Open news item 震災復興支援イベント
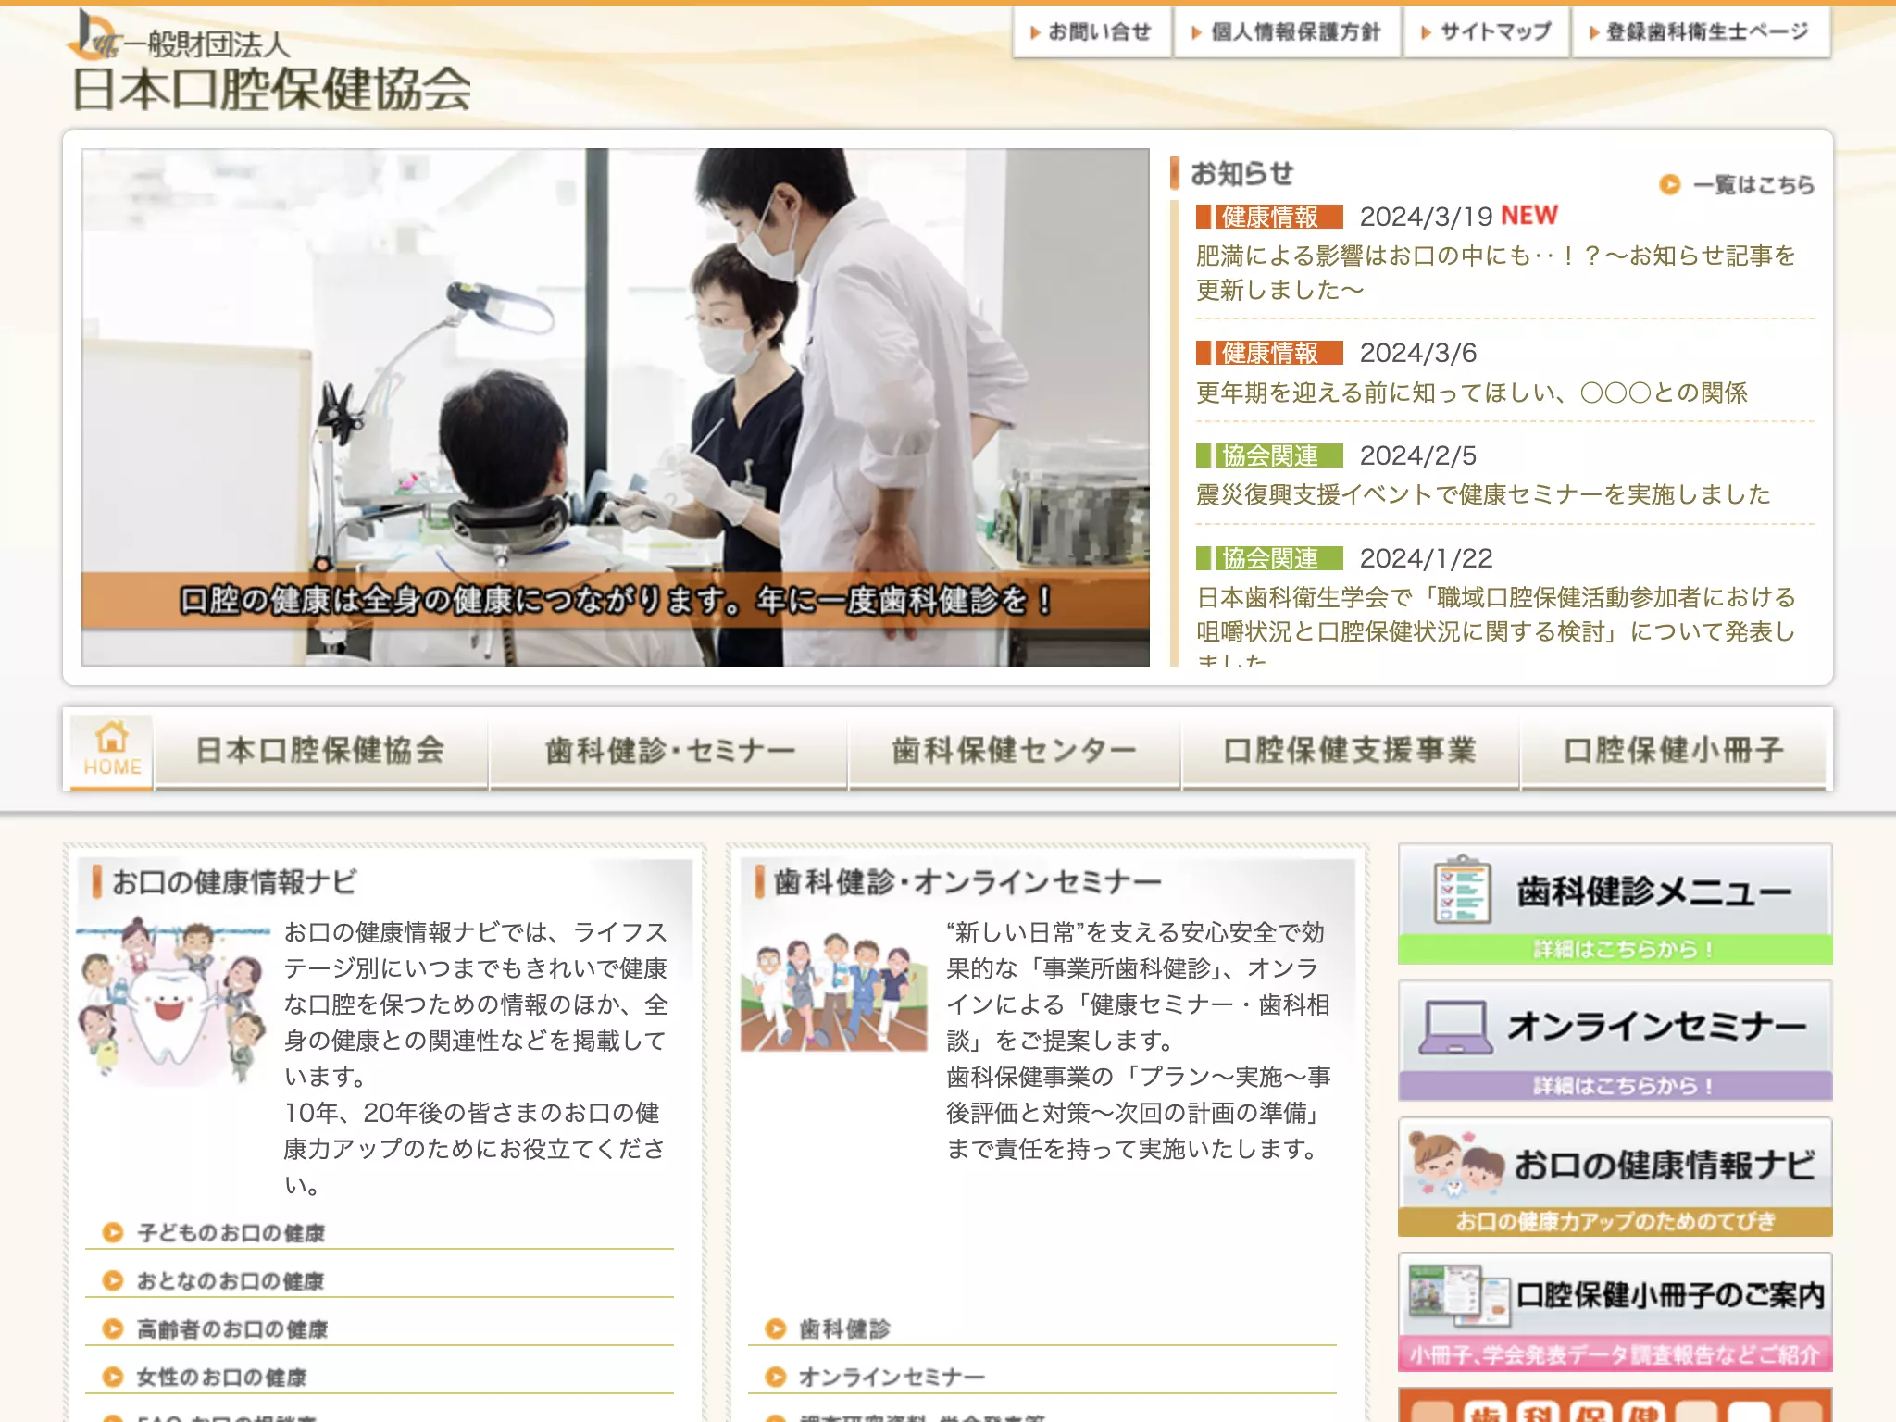This screenshot has width=1896, height=1422. (1483, 494)
